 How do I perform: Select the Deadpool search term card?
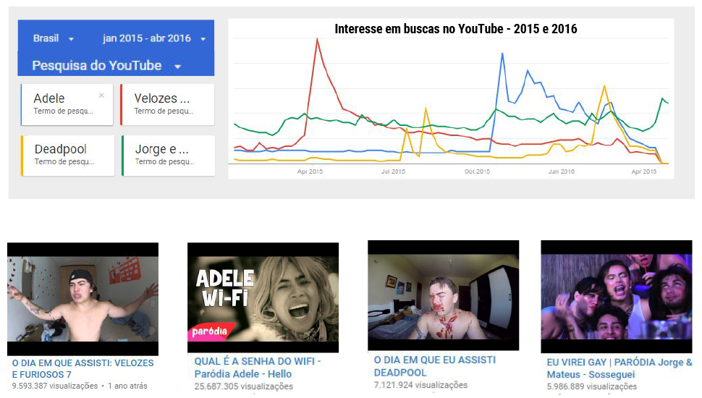[67, 156]
